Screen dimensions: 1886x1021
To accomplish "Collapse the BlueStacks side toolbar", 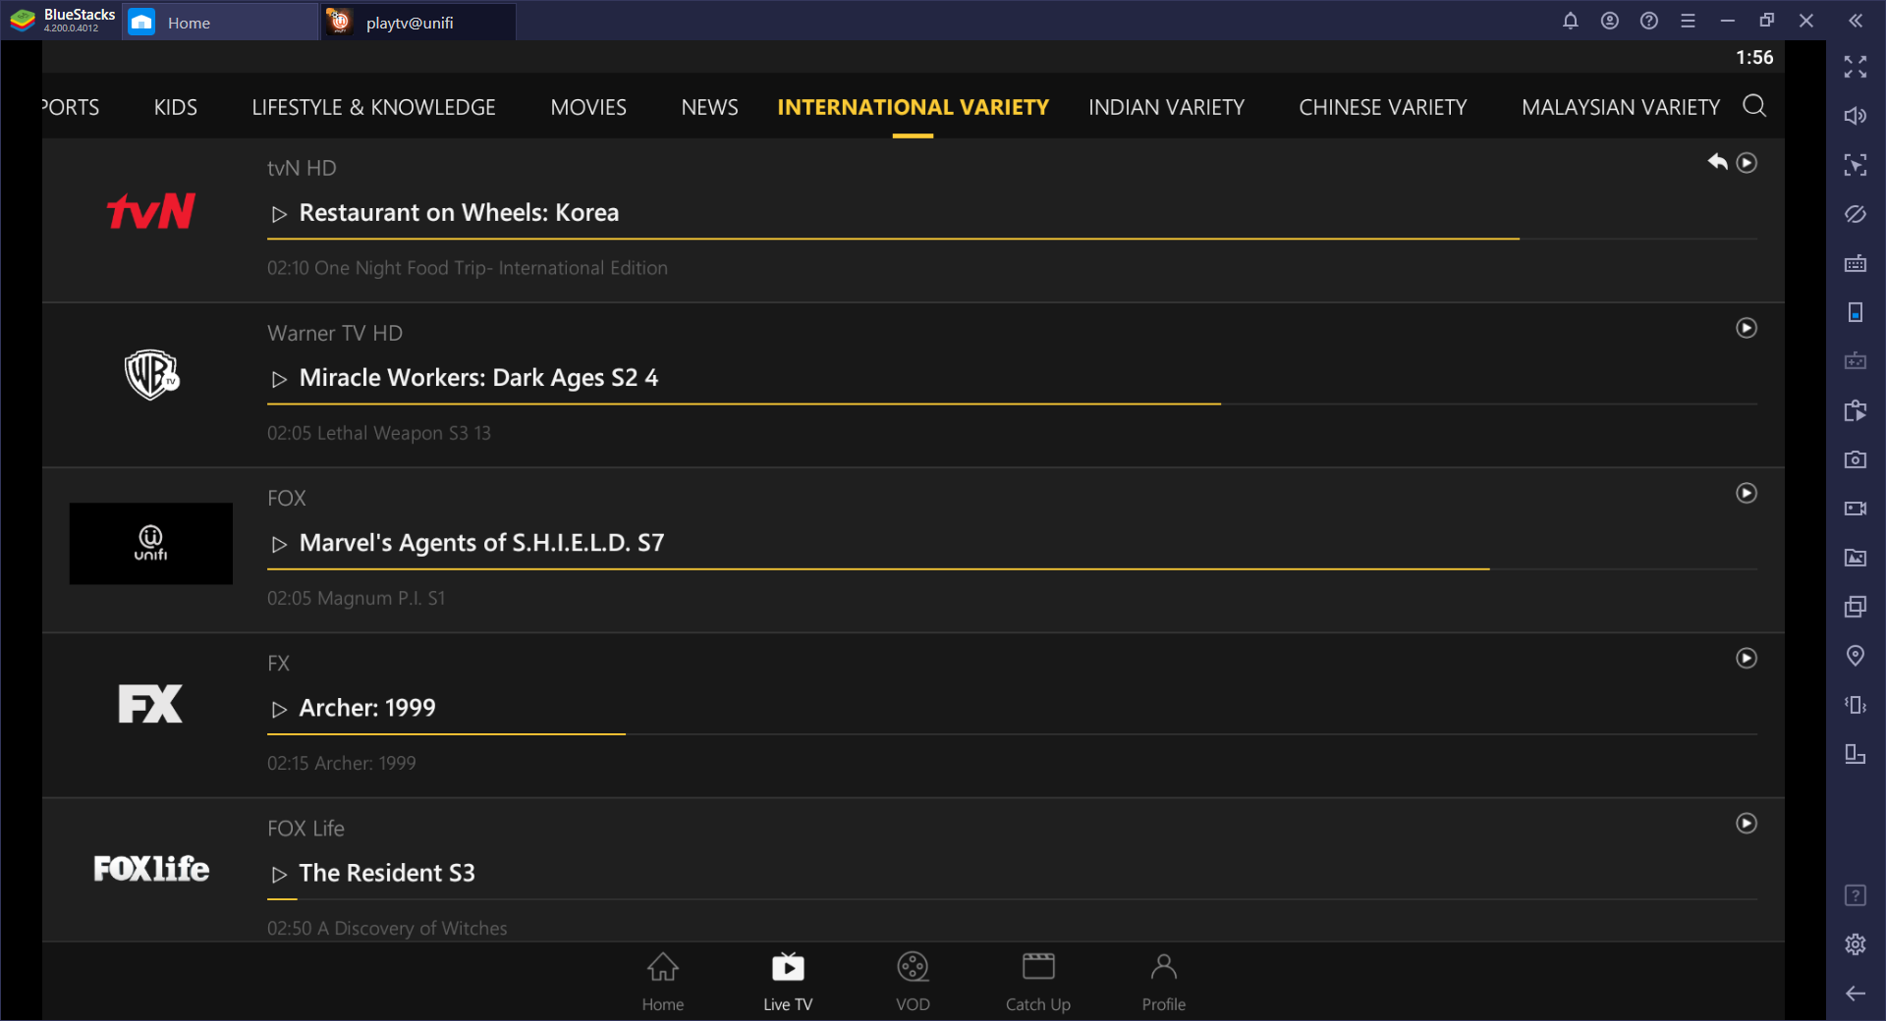I will click(x=1856, y=21).
